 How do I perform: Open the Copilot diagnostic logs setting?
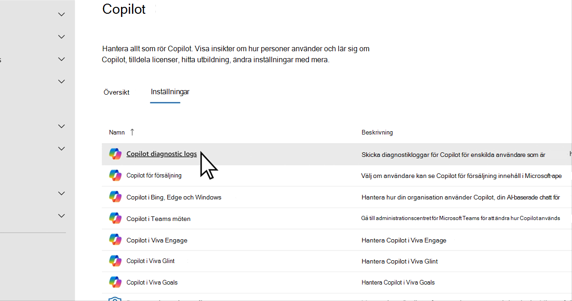[162, 154]
